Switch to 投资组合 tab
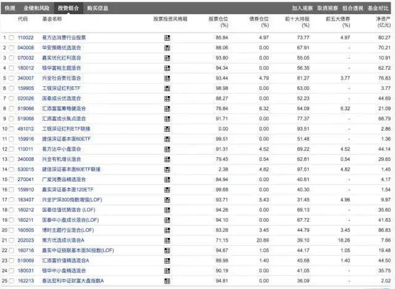The height and width of the screenshot is (289, 395). point(69,8)
